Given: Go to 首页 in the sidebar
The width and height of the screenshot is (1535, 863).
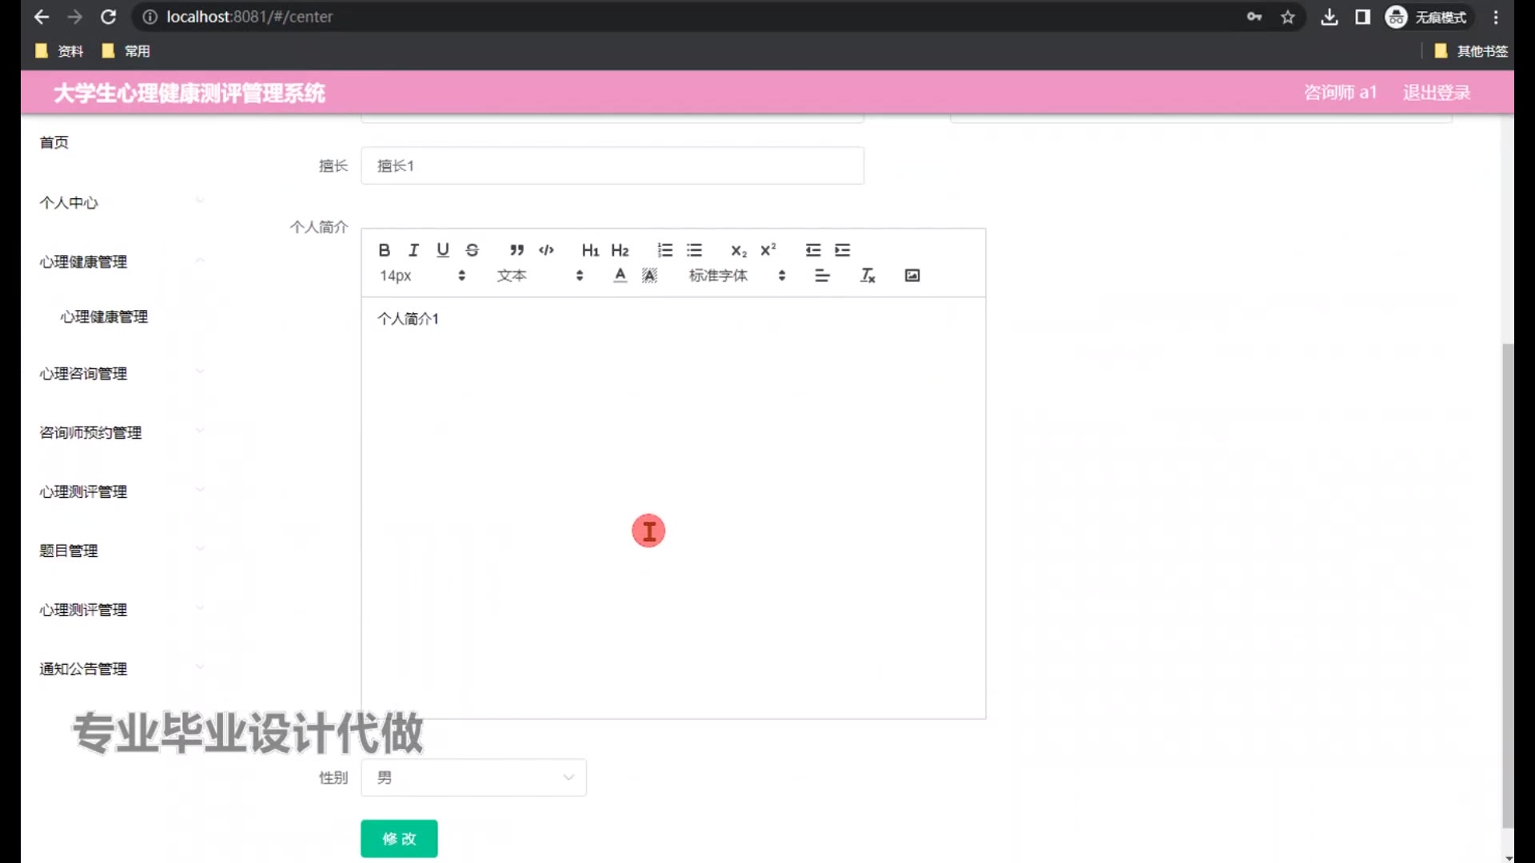Looking at the screenshot, I should coord(54,142).
